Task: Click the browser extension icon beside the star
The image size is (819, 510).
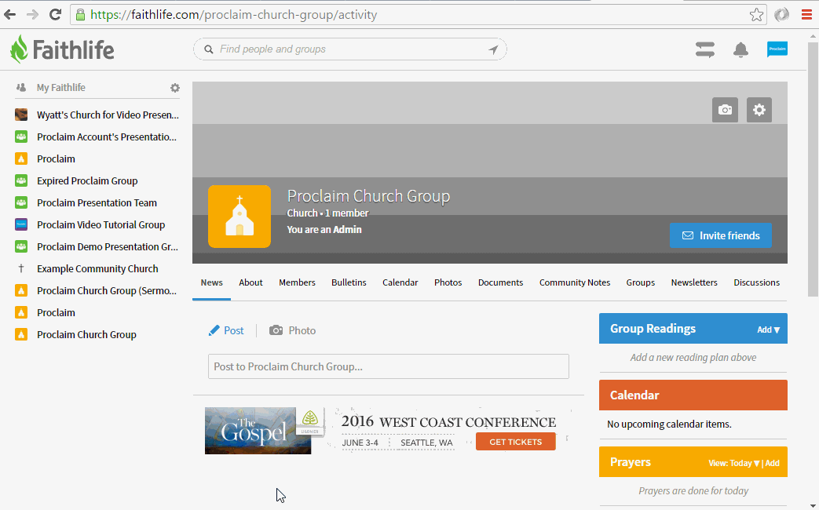Action: coord(781,15)
